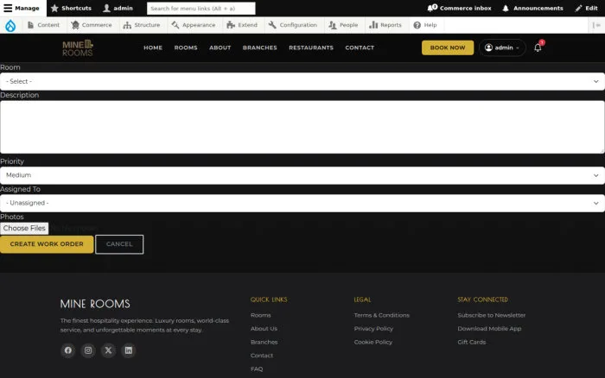Go to the Home page

(153, 47)
